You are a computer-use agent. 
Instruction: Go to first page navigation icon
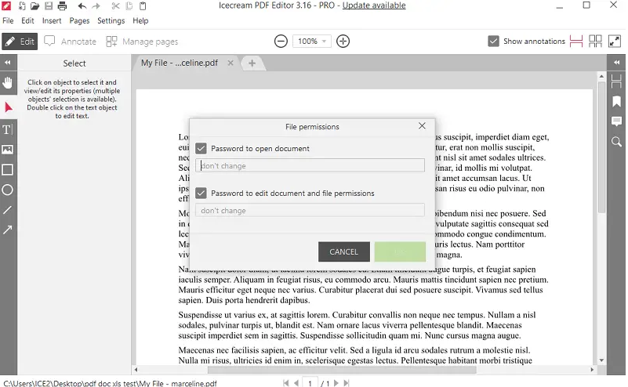click(286, 383)
